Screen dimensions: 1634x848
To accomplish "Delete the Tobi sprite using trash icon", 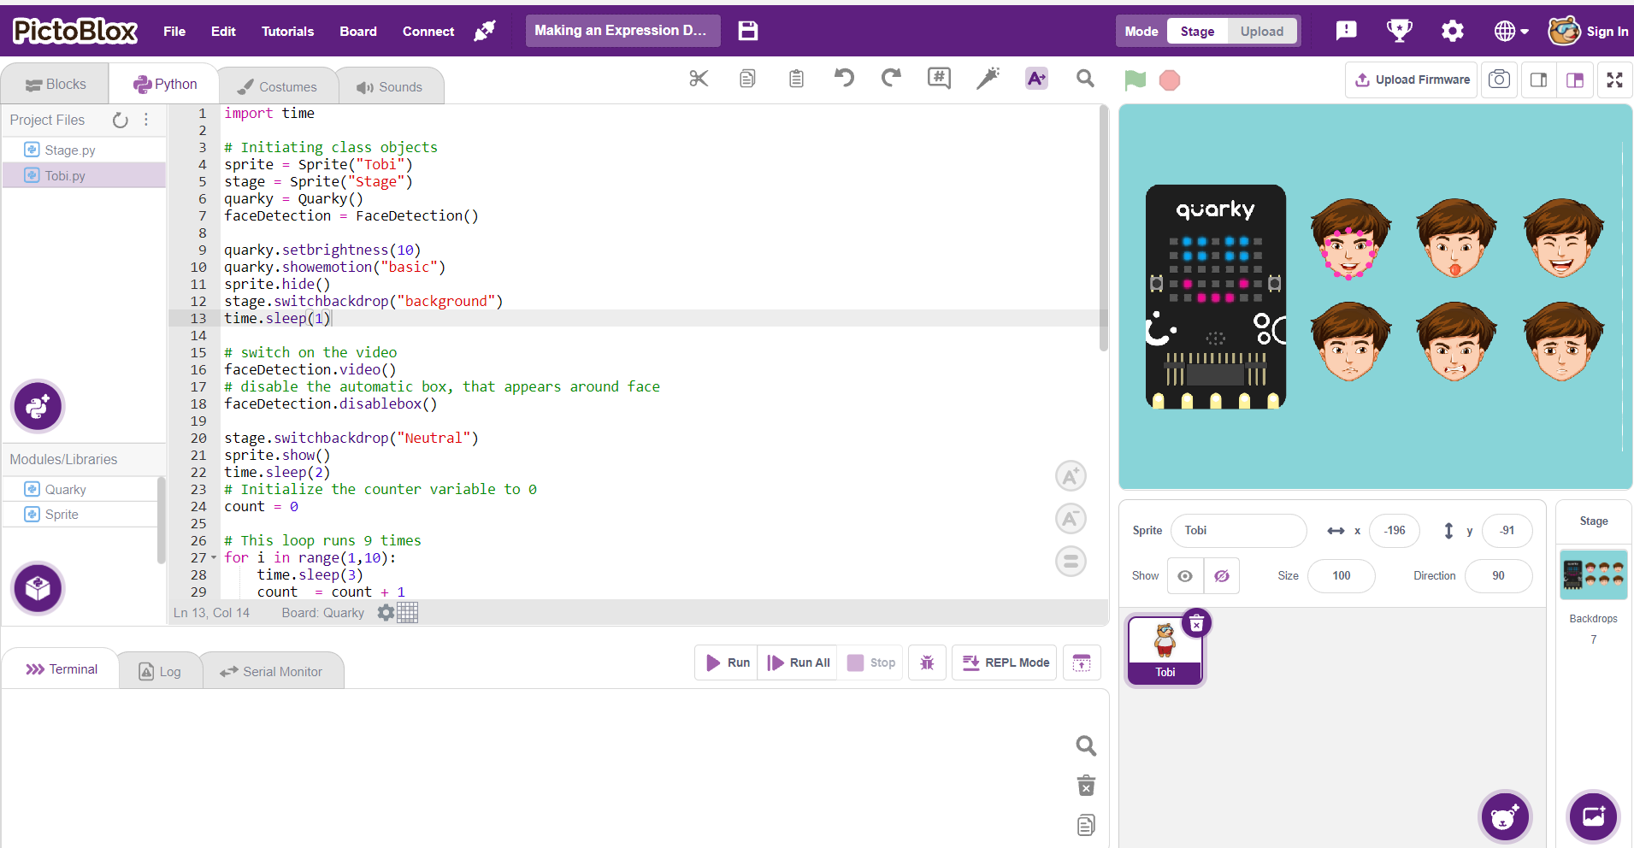I will tap(1196, 624).
